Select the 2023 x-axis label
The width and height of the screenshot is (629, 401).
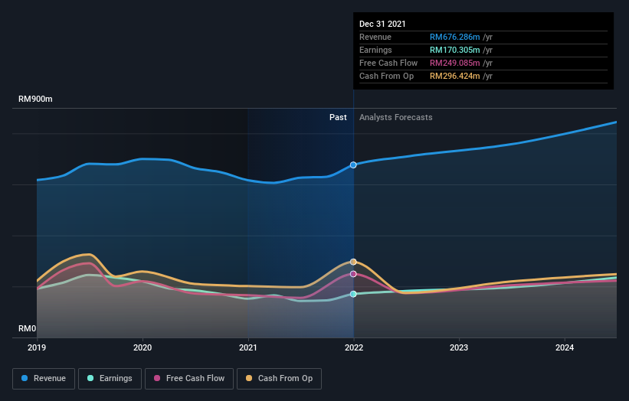tap(459, 347)
